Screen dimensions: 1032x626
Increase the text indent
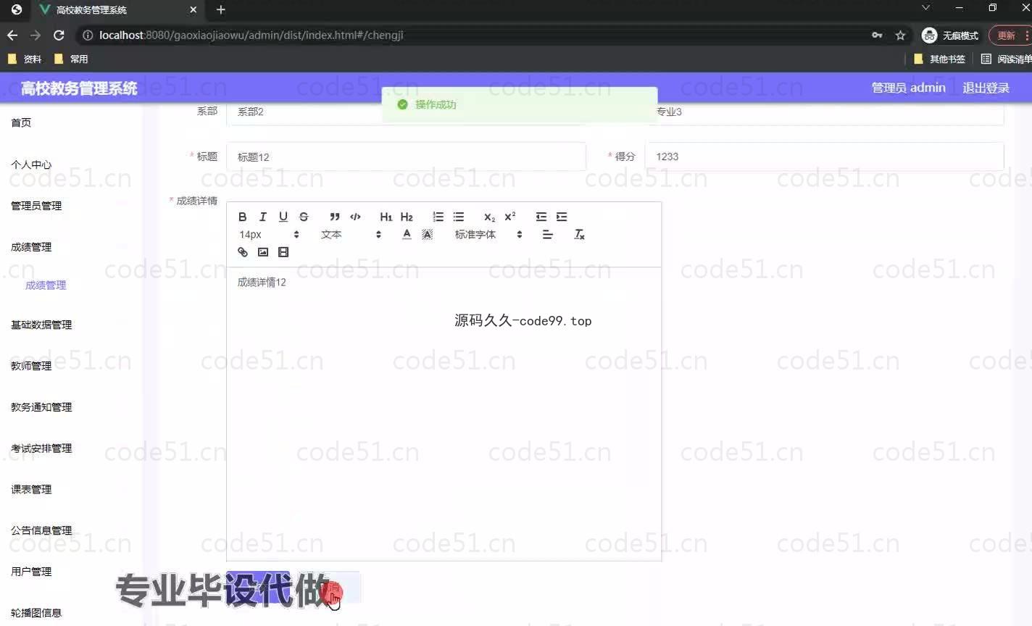click(x=562, y=217)
